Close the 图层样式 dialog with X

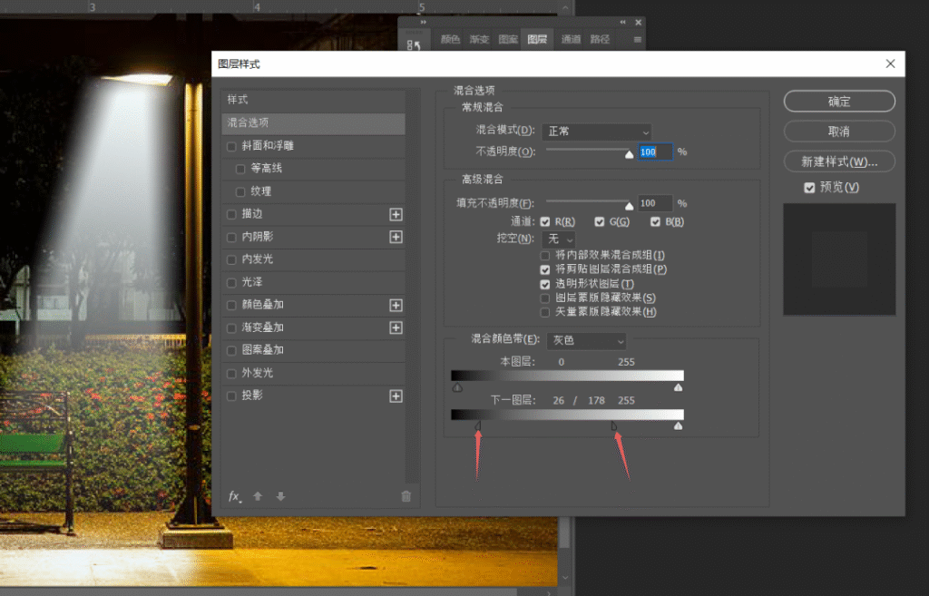tap(890, 64)
